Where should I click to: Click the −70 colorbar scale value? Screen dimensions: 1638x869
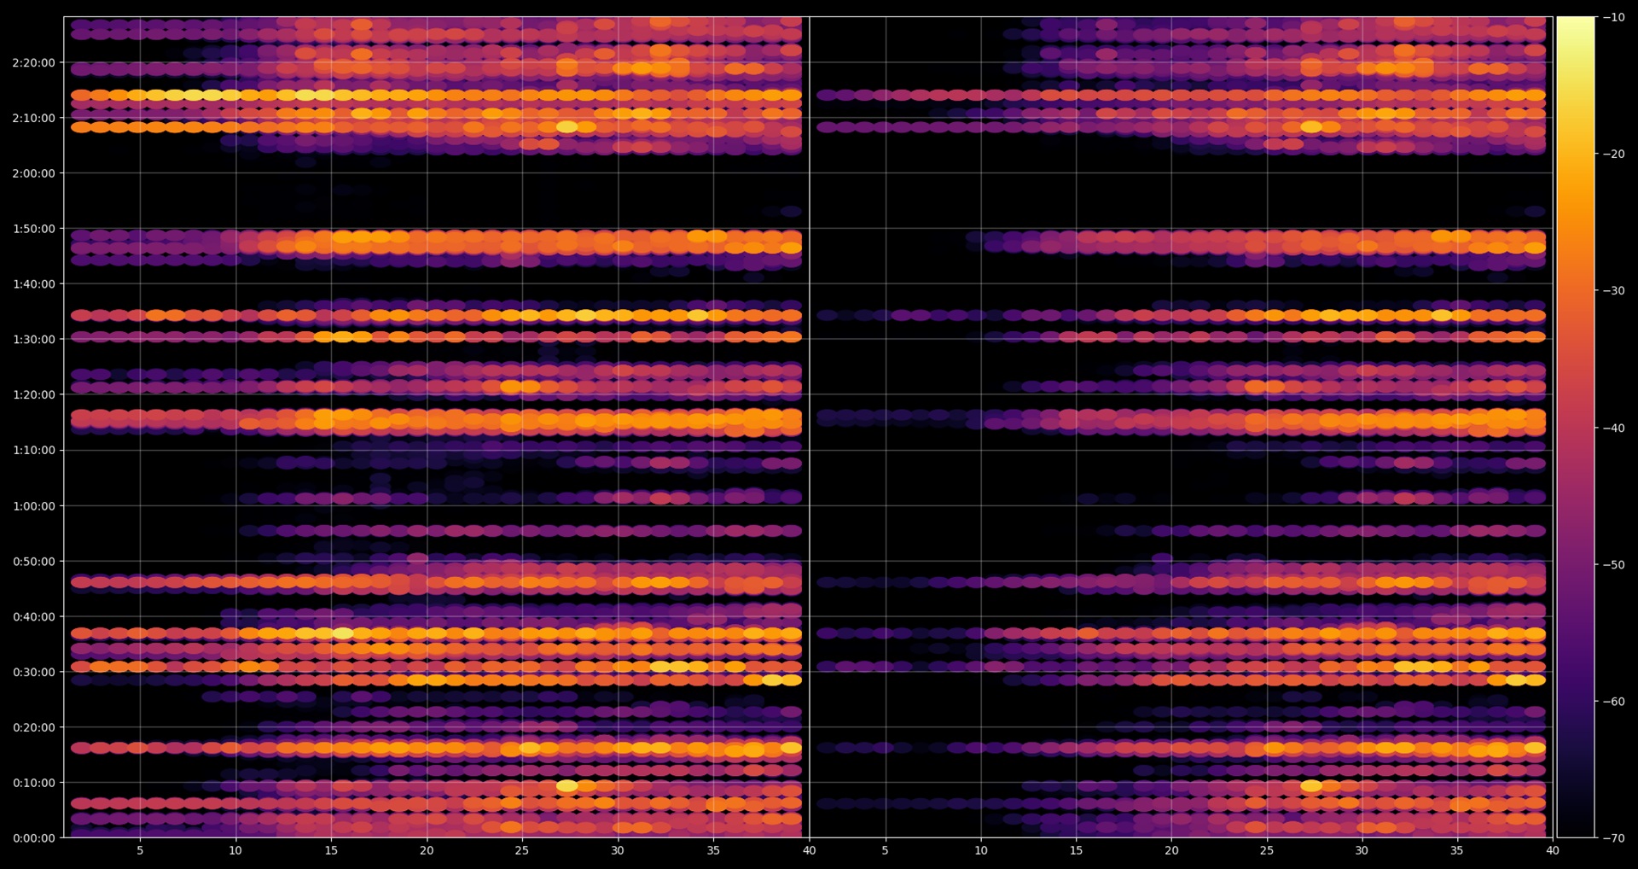1614,838
